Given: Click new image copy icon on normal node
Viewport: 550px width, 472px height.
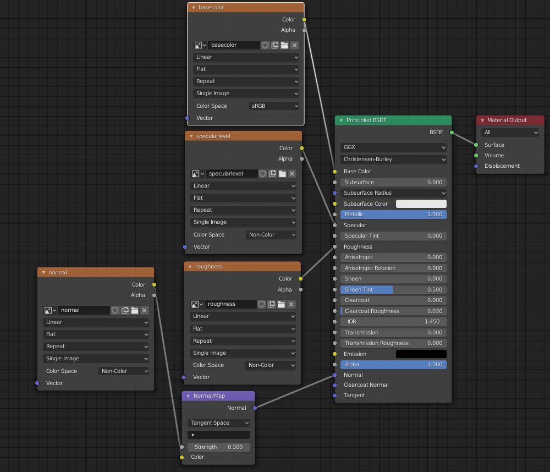Looking at the screenshot, I should (125, 310).
